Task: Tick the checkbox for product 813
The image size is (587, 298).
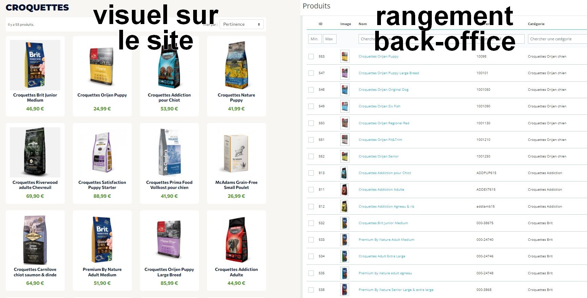Action: [x=311, y=173]
